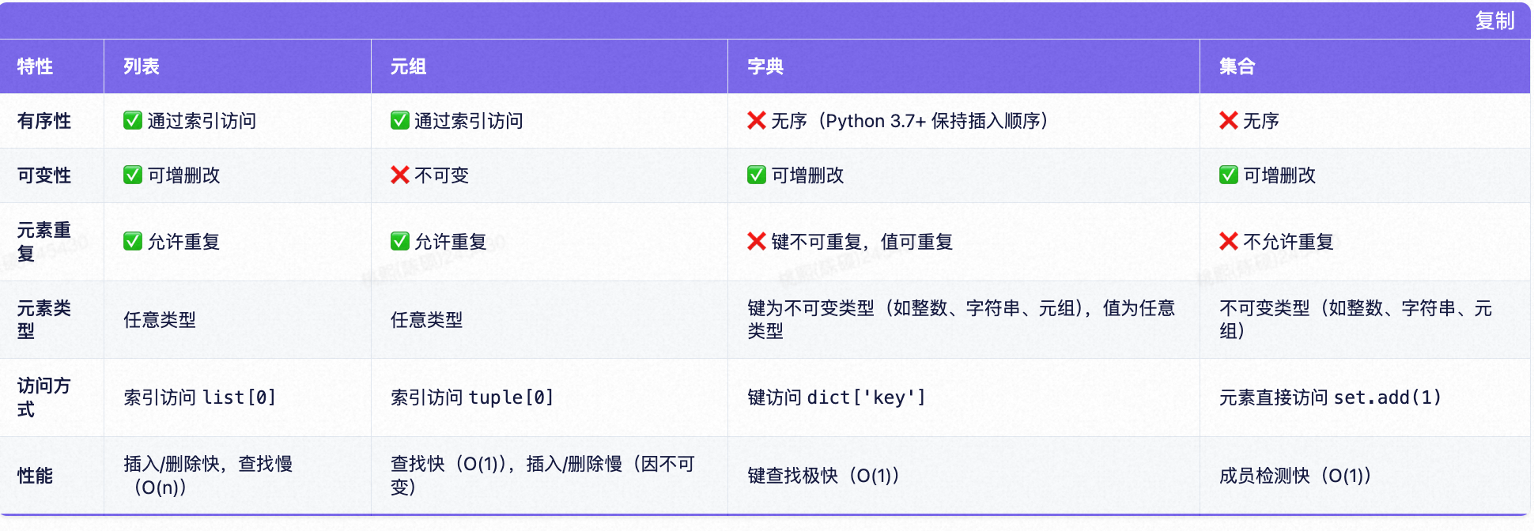Click green check icon beside 元组 通过索引访问
This screenshot has height=531, width=1534.
click(400, 121)
